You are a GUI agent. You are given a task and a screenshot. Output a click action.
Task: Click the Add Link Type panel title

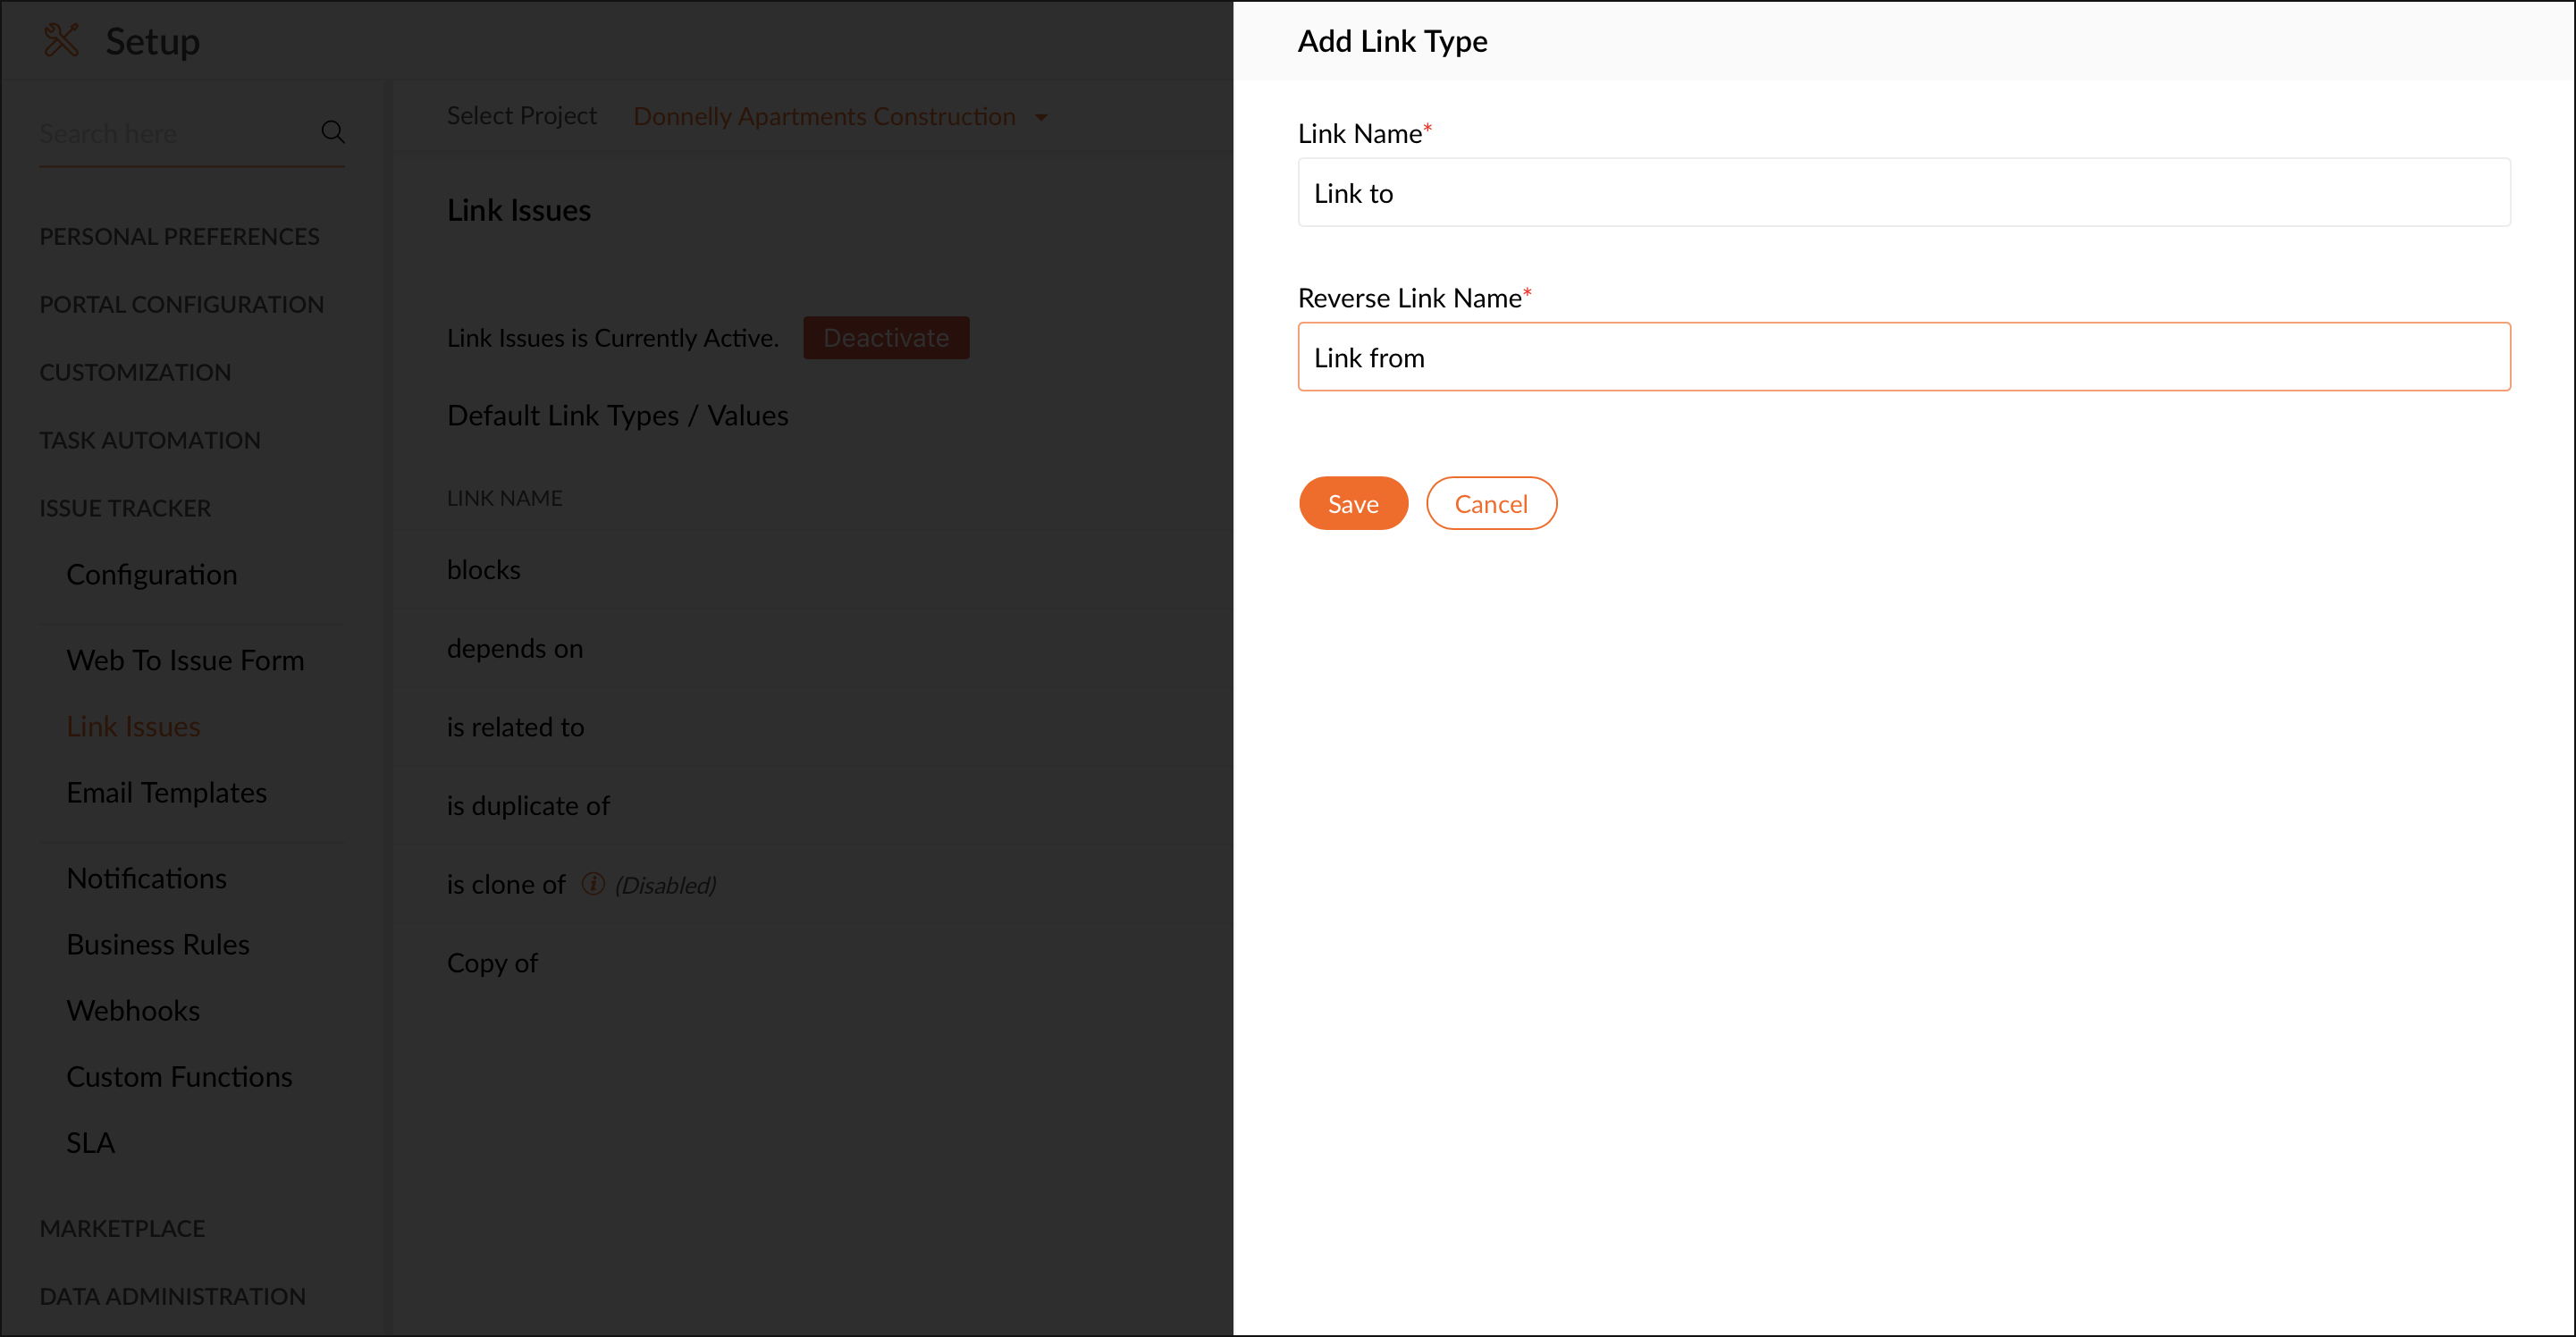(x=1393, y=41)
